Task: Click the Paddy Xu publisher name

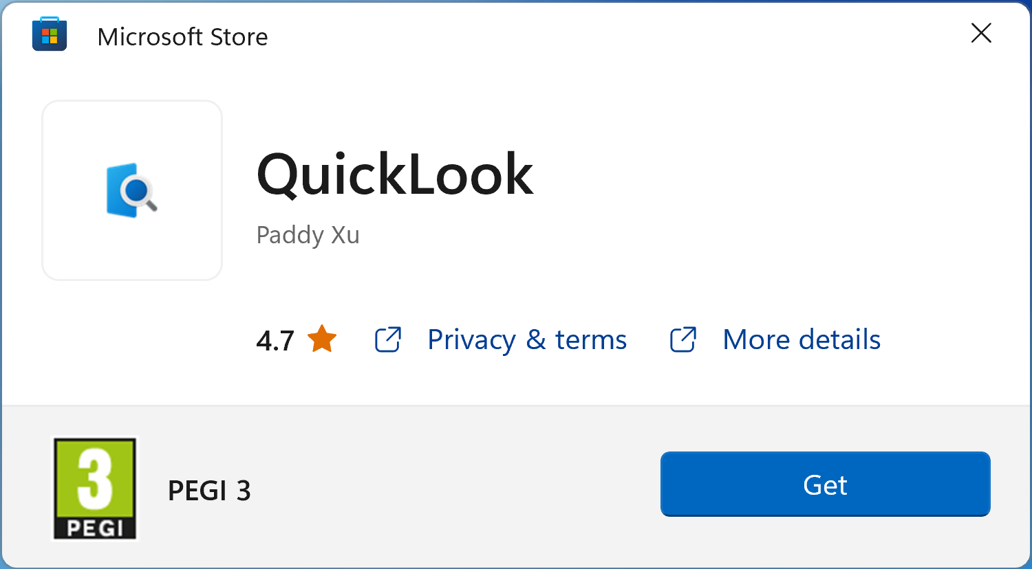Action: click(x=308, y=234)
